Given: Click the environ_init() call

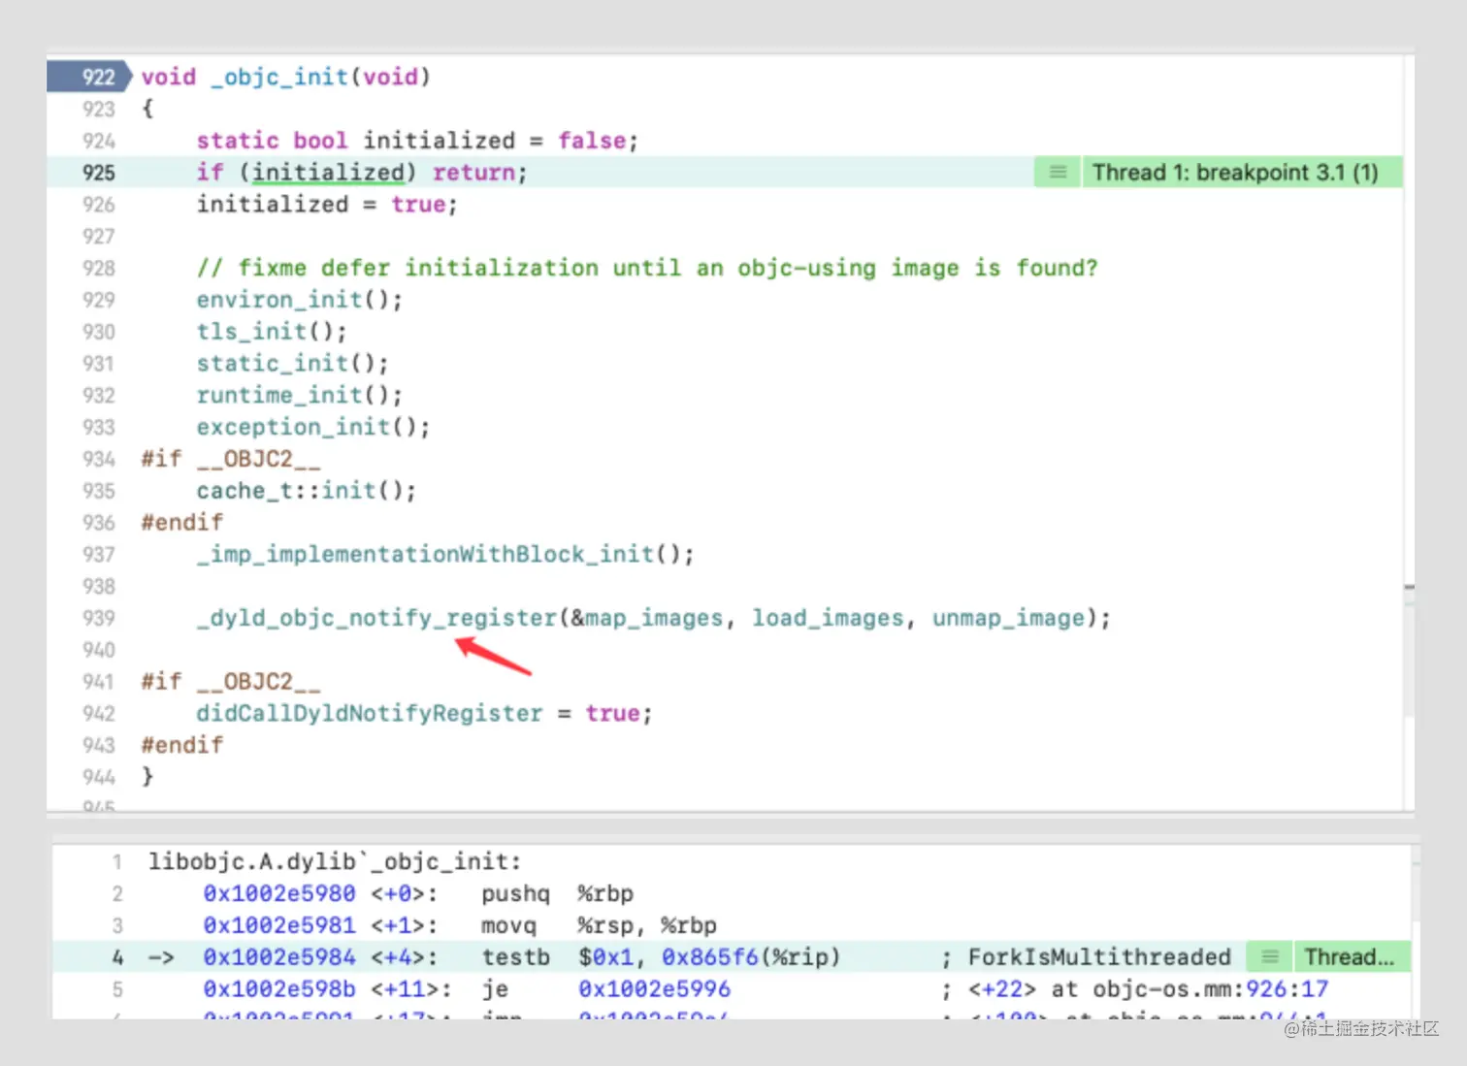Looking at the screenshot, I should coord(299,300).
